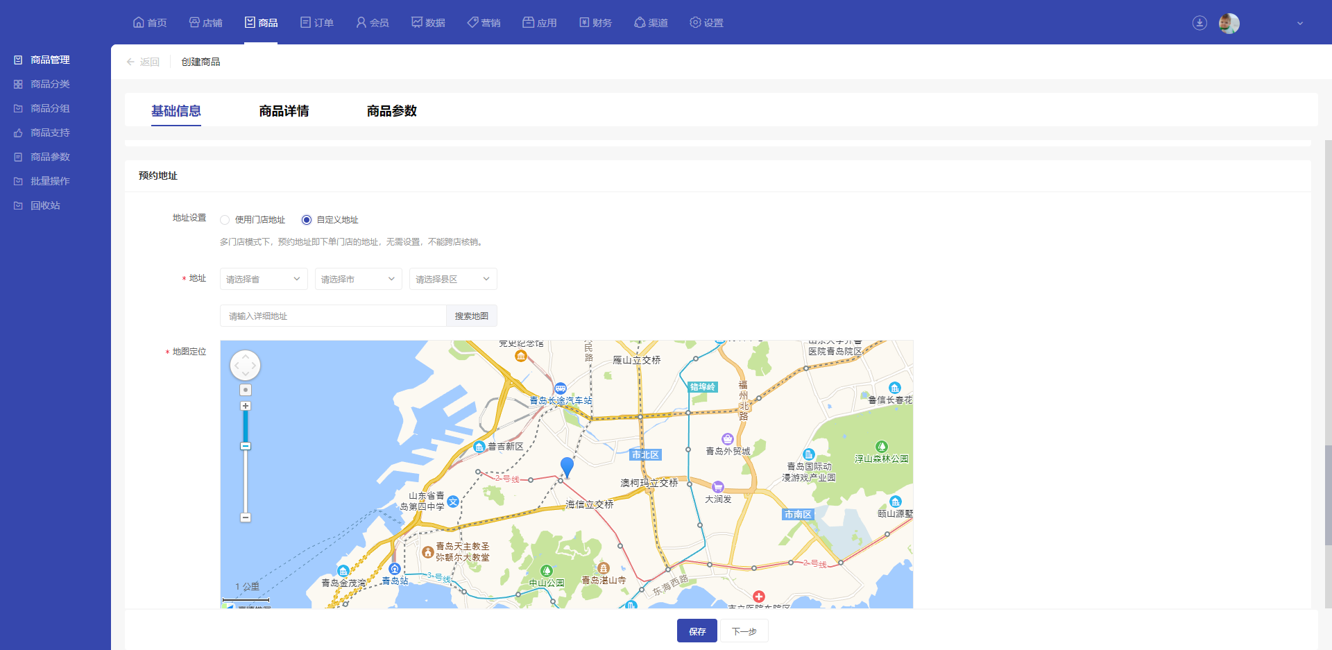This screenshot has height=650, width=1332.
Task: Click the download icon in top bar
Action: 1199,23
